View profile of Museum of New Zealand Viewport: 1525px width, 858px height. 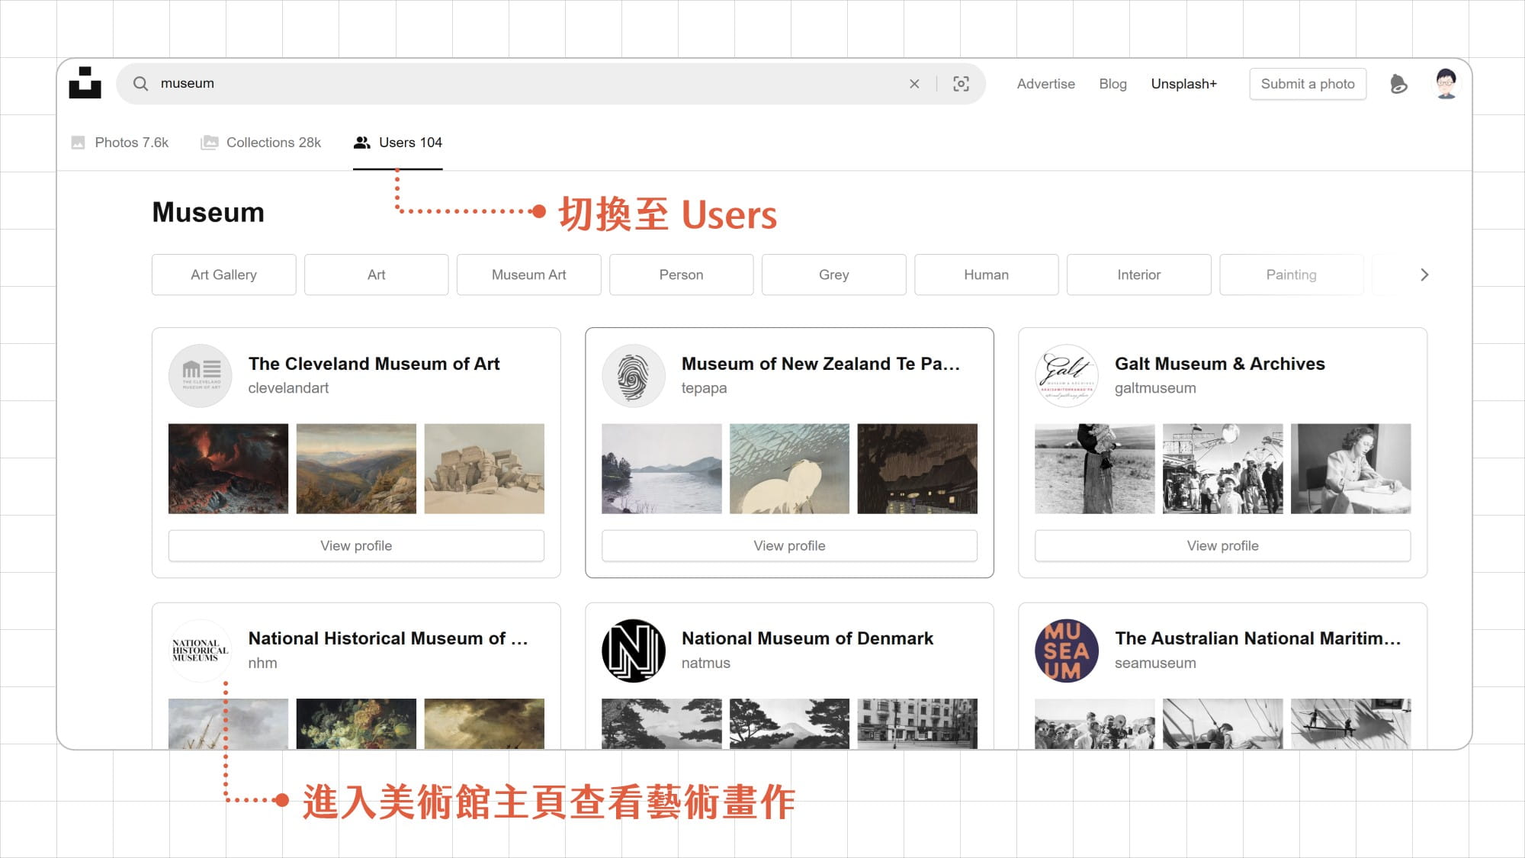pos(789,546)
